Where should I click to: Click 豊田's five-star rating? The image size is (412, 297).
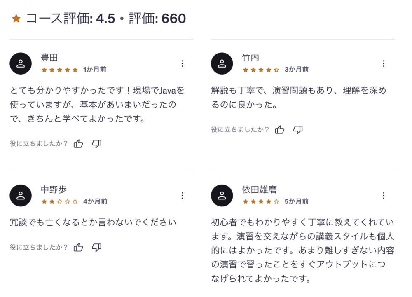[x=59, y=70]
